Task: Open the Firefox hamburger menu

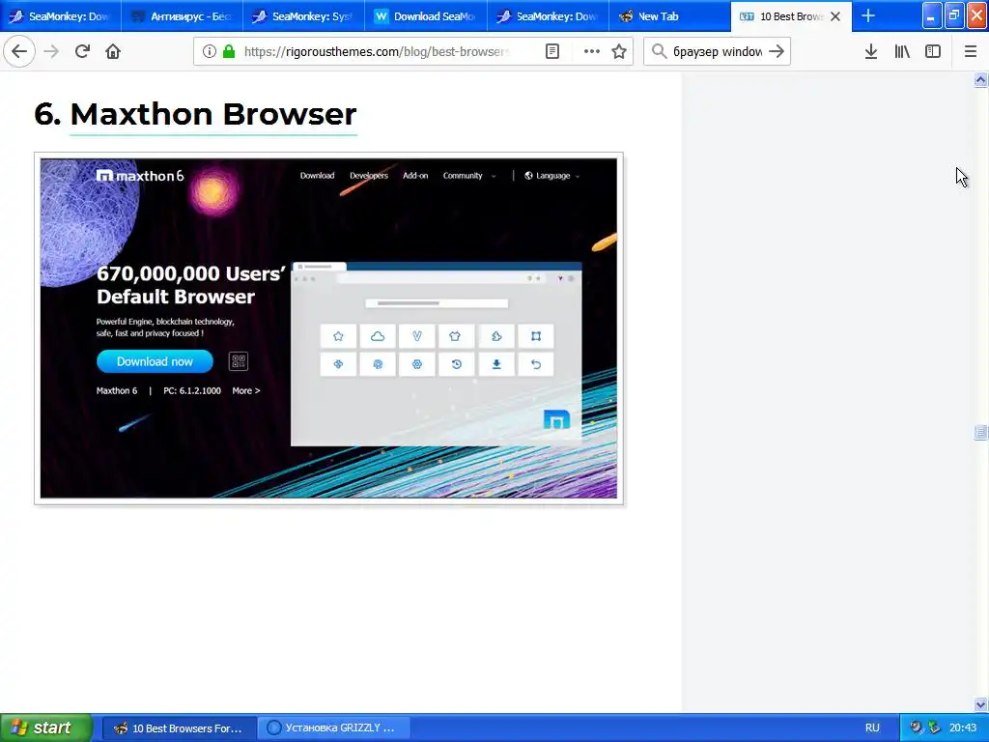Action: tap(970, 51)
